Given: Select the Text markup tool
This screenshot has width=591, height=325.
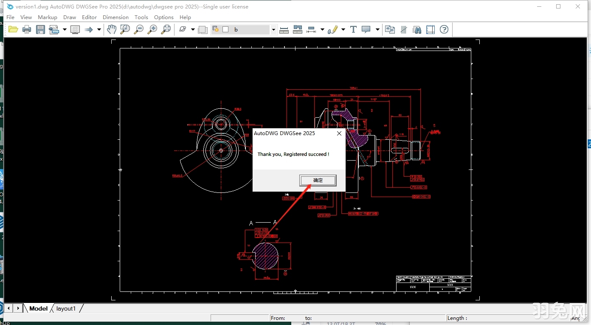Looking at the screenshot, I should point(353,29).
